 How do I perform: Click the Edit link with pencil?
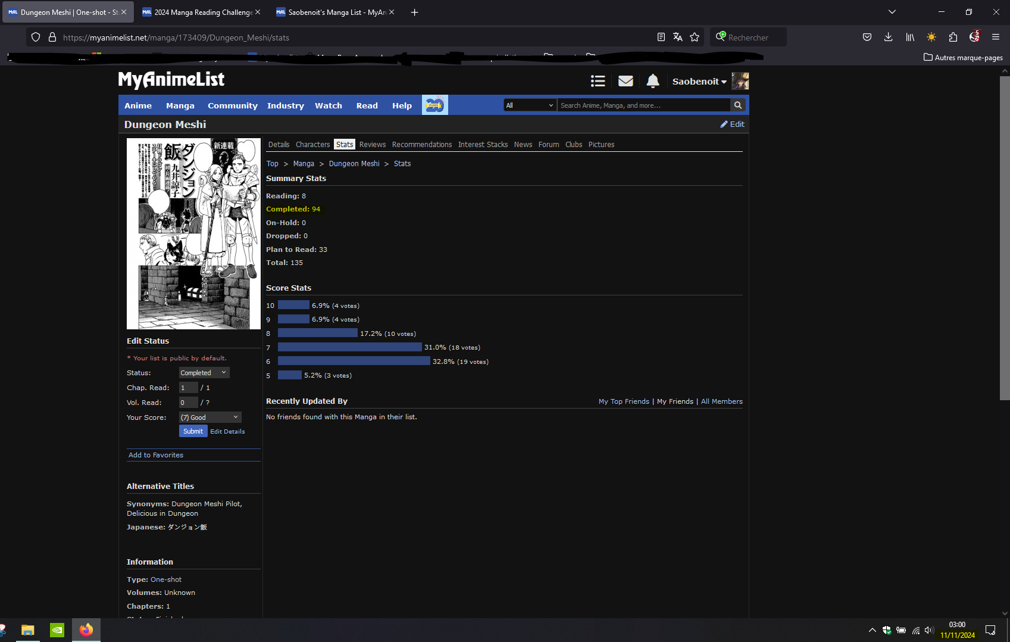click(x=732, y=124)
